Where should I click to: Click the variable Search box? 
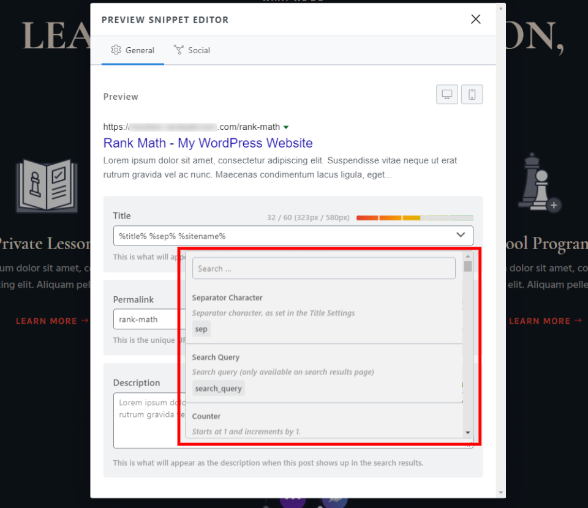(x=323, y=268)
